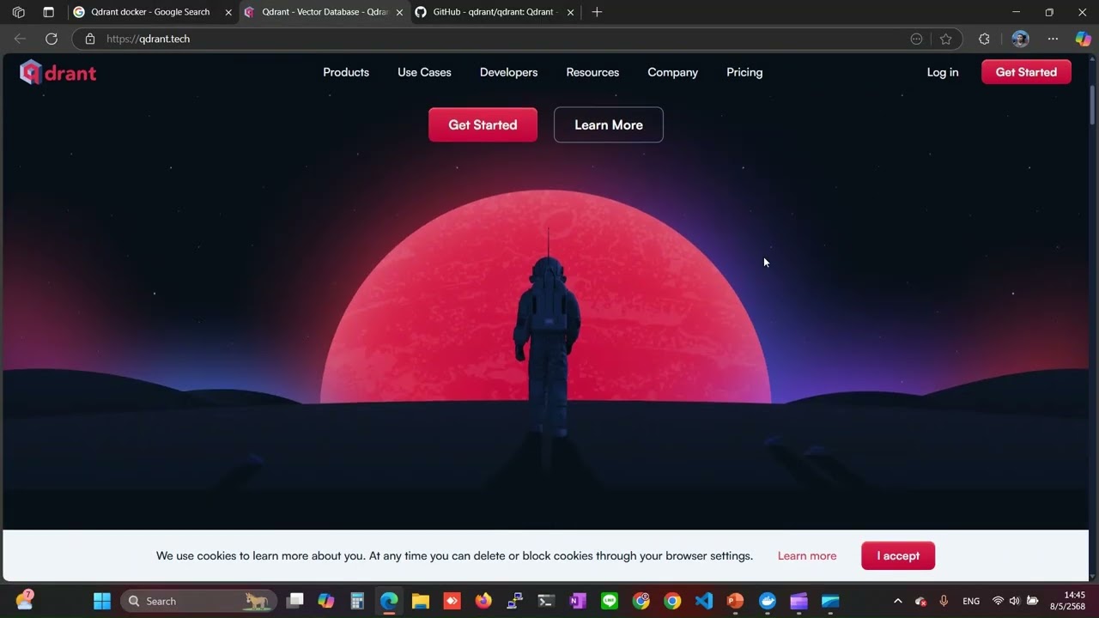Viewport: 1099px width, 618px height.
Task: Click the hero Get Started button
Action: [x=483, y=124]
